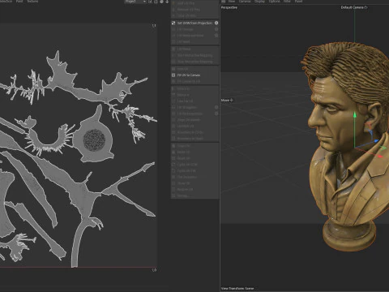Choose the UV Weld and Relax command
Viewport: 389px width, 292px height.
[x=190, y=36]
